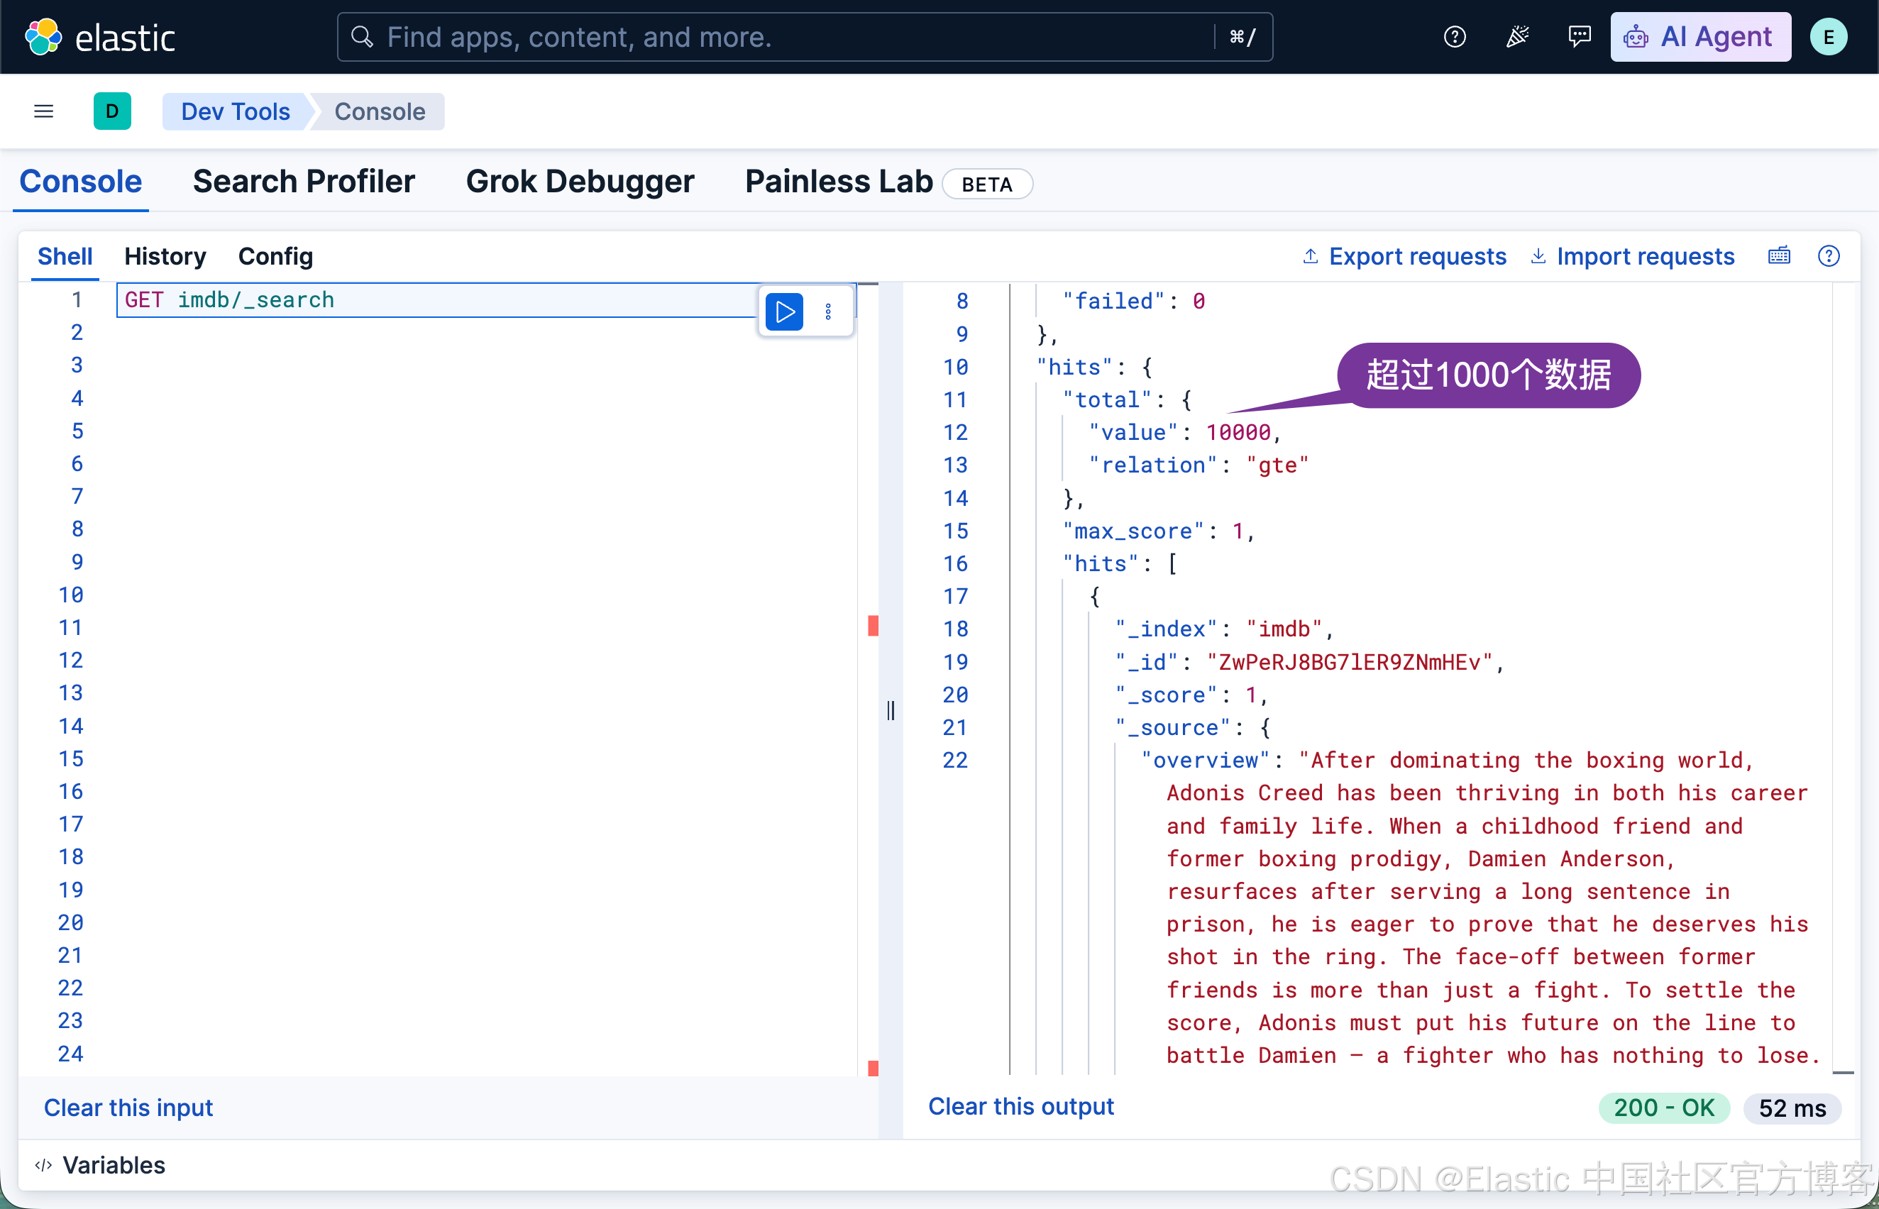Screen dimensions: 1879x1209
Task: Switch to the Console tab
Action: 81,182
